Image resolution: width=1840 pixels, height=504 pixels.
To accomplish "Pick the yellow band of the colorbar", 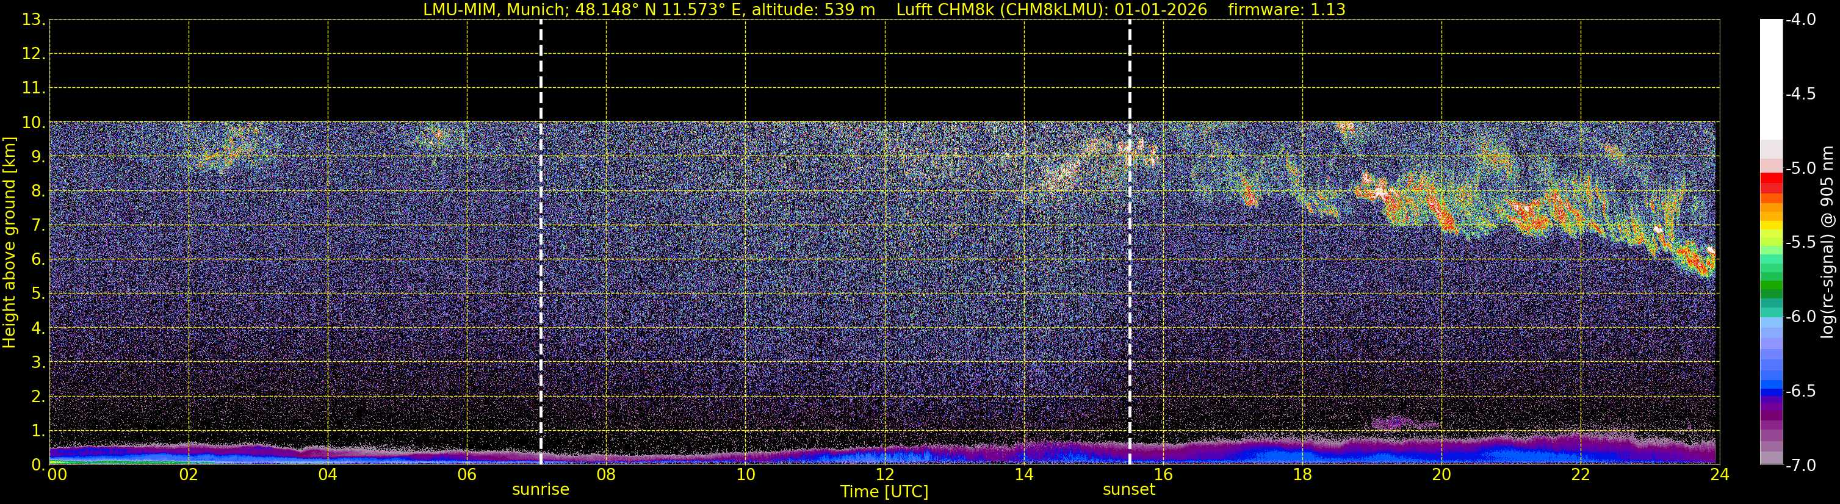I will click(x=1772, y=226).
